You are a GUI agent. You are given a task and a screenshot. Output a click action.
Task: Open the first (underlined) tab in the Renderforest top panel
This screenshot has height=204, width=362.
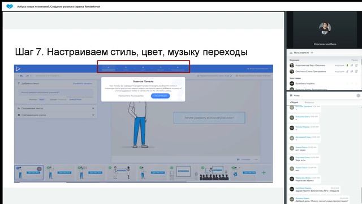(x=109, y=69)
